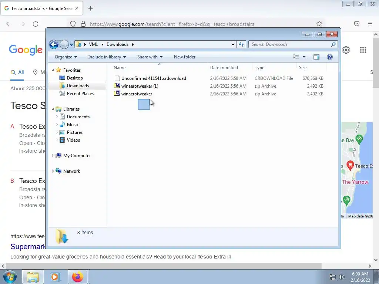Open a new Firefox tab
The height and width of the screenshot is (284, 379).
pos(91,9)
